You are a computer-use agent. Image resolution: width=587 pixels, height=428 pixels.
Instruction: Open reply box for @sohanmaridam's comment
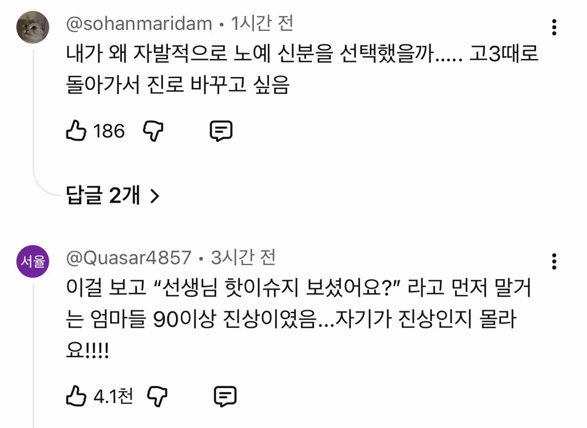tap(221, 130)
